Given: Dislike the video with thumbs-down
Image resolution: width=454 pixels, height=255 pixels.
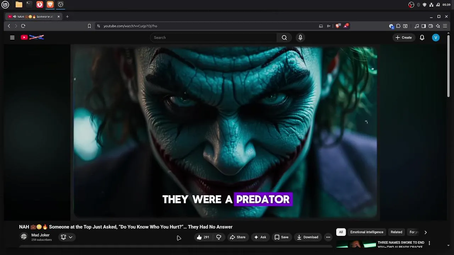Looking at the screenshot, I should click(x=219, y=237).
